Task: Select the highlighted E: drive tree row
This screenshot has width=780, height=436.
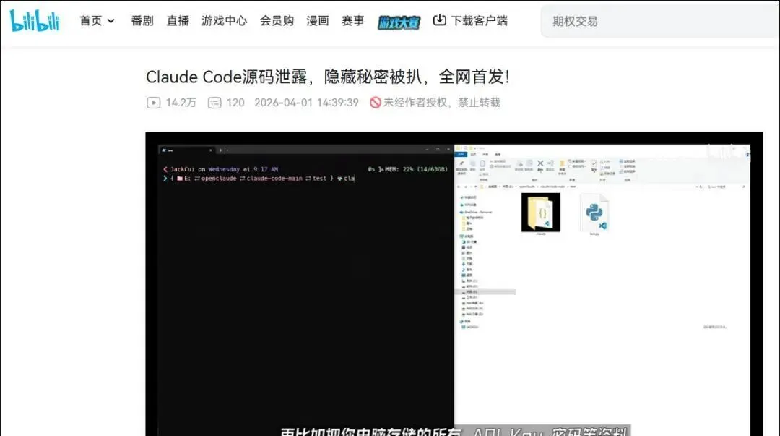Action: click(x=485, y=292)
